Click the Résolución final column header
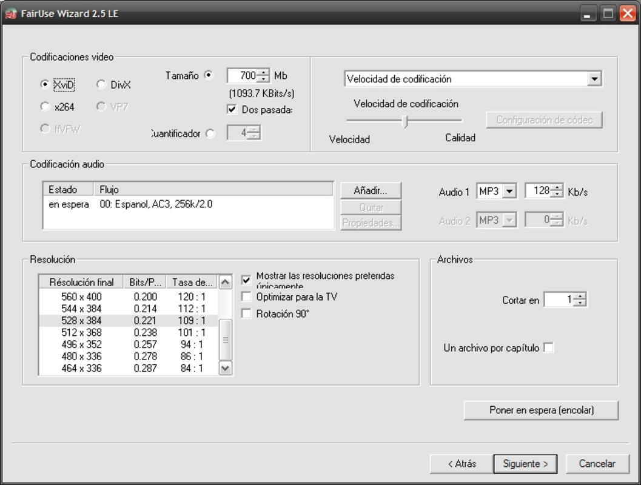Viewport: 641px width, 485px height. (81, 283)
